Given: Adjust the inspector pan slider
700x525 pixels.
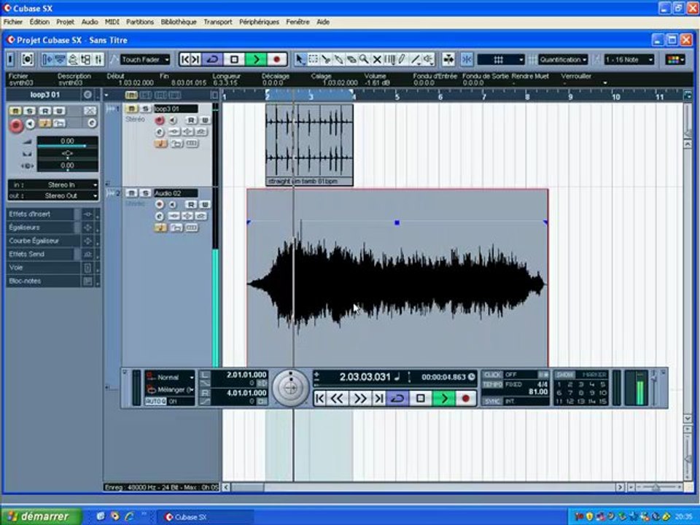Looking at the screenshot, I should click(67, 155).
